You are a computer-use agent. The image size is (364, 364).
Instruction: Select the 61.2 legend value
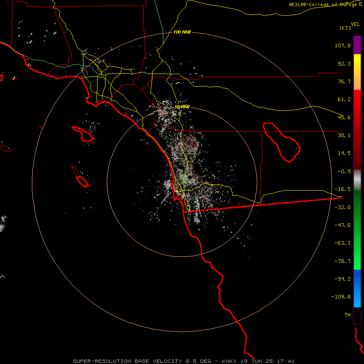pyautogui.click(x=344, y=99)
